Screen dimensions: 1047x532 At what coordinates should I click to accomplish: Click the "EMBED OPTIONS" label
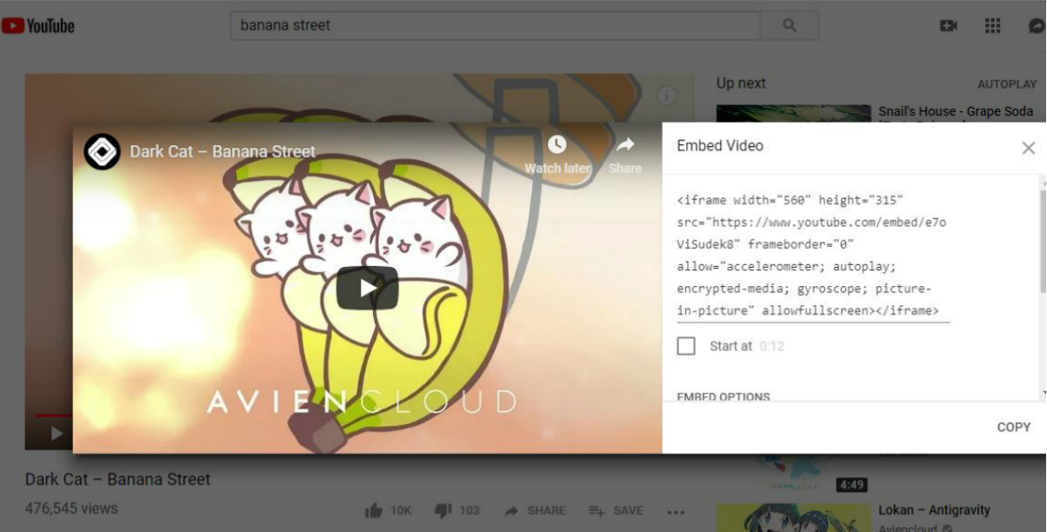[x=724, y=396]
